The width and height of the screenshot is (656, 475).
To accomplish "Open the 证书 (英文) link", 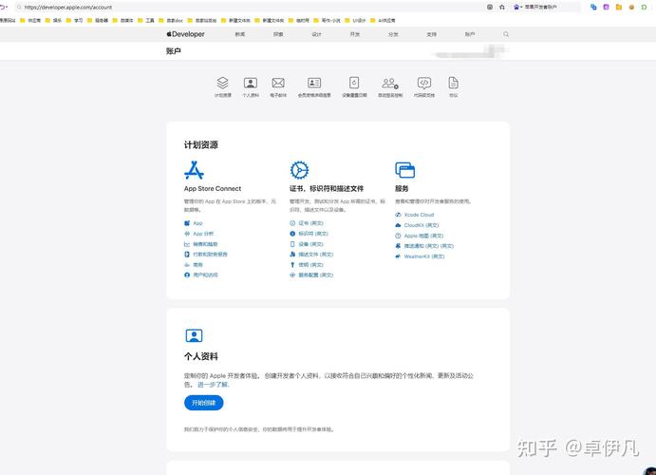I will coord(310,223).
